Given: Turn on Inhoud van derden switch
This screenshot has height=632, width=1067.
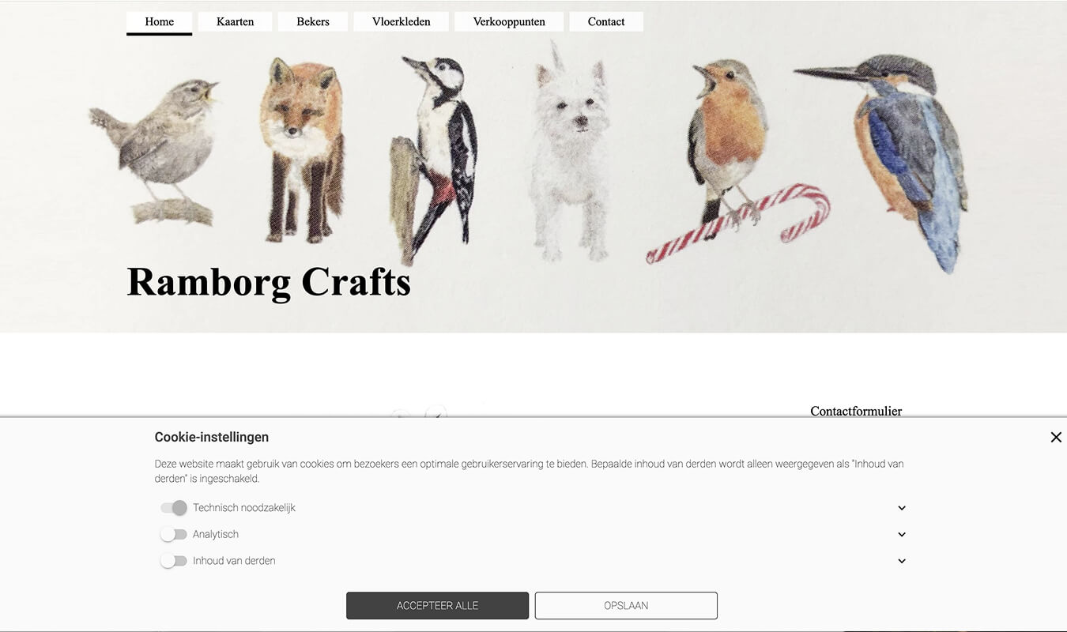Looking at the screenshot, I should (x=174, y=561).
